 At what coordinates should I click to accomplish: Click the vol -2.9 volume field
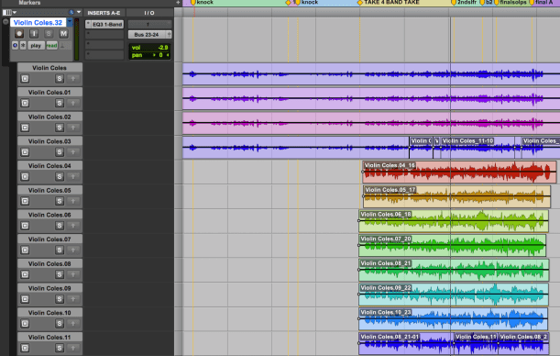click(149, 48)
